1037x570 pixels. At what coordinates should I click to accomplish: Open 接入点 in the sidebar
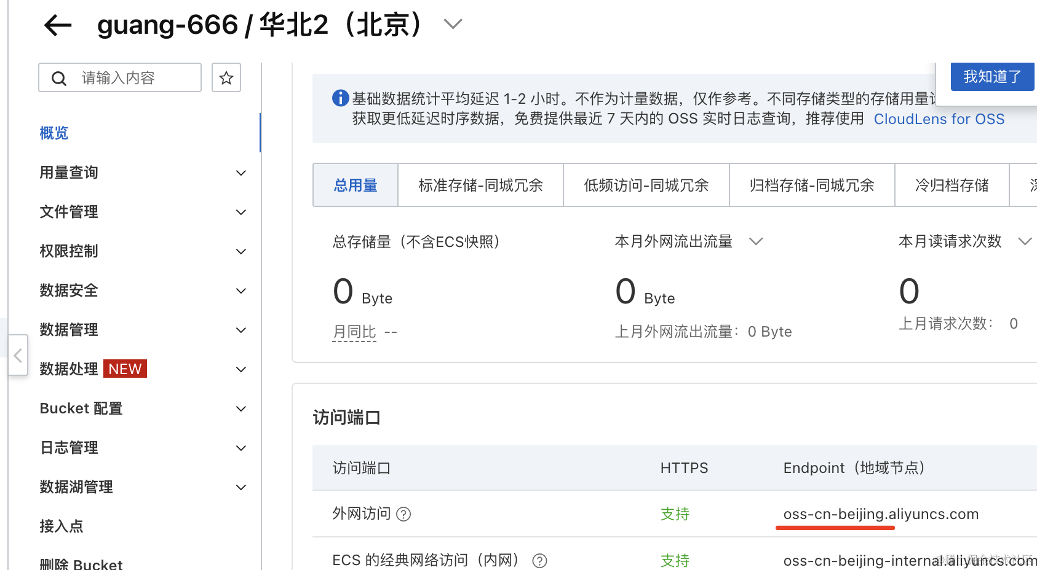pos(62,526)
